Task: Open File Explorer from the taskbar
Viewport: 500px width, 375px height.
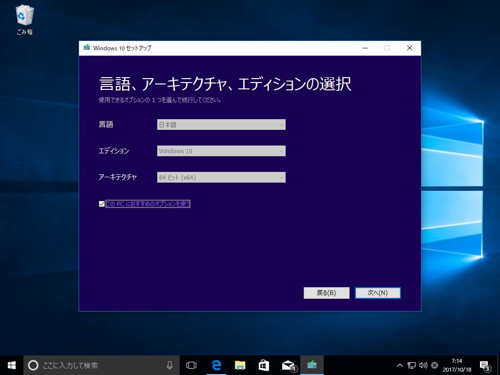Action: click(x=240, y=365)
